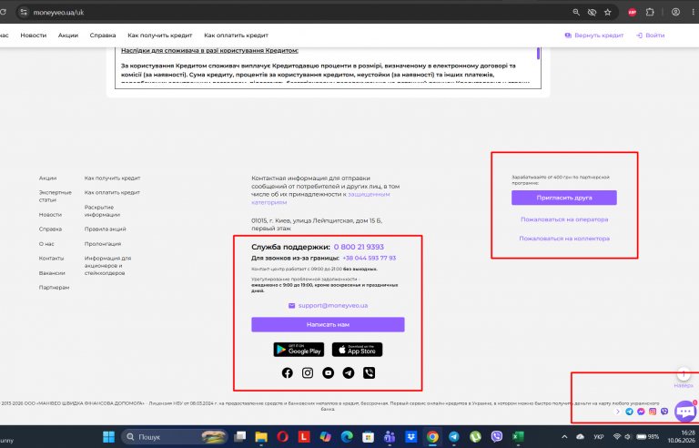Viewport: 699px width, 448px height.
Task: Open the purple live chat bubble
Action: point(685,411)
